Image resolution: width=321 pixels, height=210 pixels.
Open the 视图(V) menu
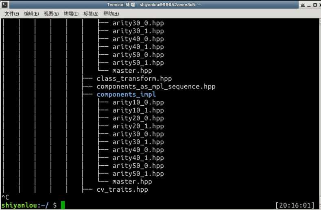(x=51, y=14)
